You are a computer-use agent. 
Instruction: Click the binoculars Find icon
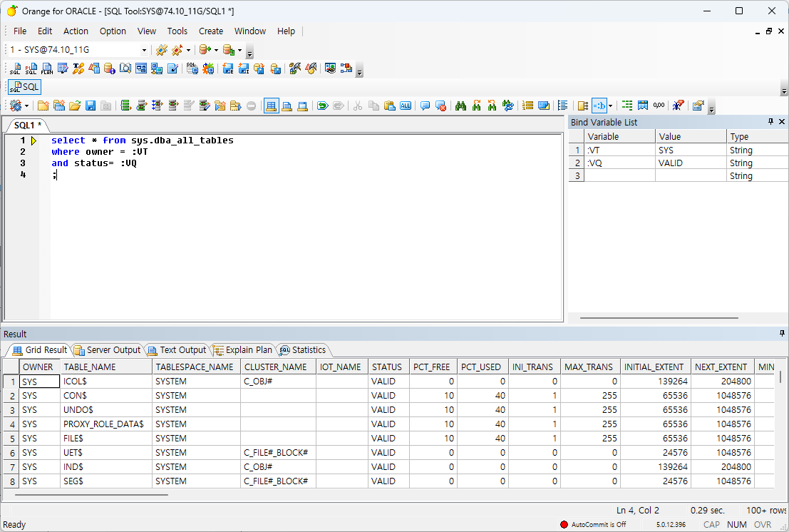pyautogui.click(x=460, y=106)
